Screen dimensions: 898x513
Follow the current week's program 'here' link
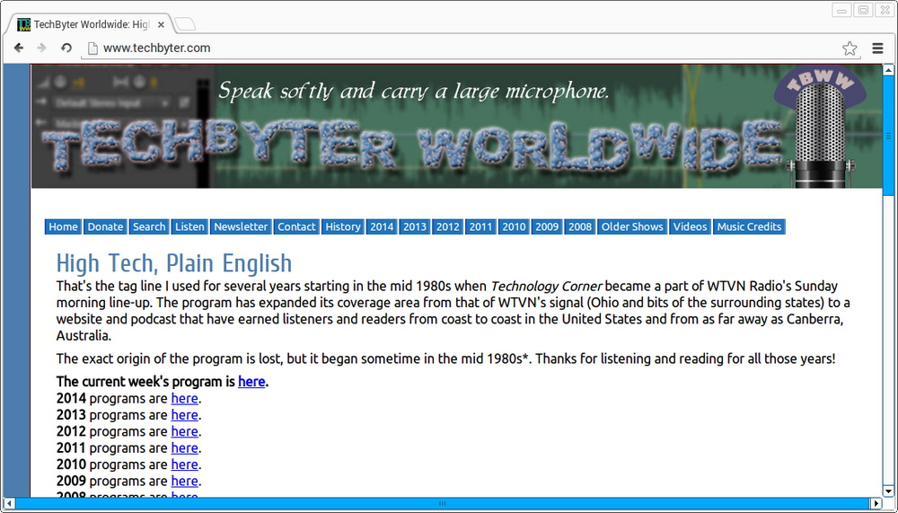pyautogui.click(x=251, y=382)
